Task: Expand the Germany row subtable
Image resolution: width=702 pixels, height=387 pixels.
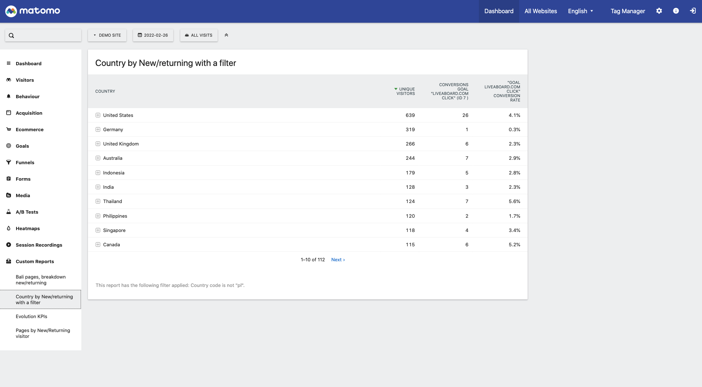Action: coord(98,129)
